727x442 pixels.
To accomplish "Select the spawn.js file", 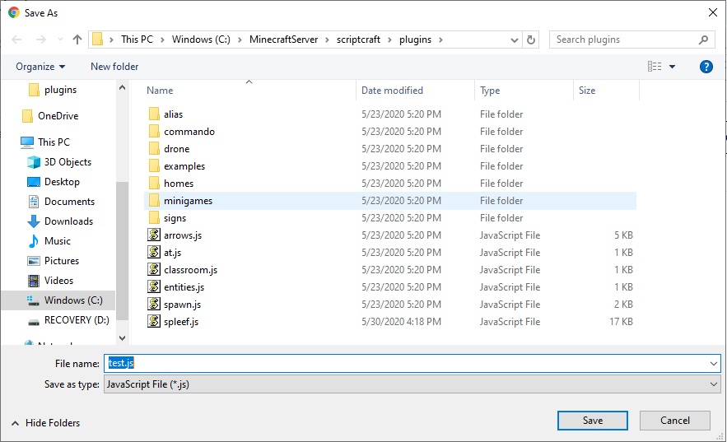I will (x=182, y=305).
